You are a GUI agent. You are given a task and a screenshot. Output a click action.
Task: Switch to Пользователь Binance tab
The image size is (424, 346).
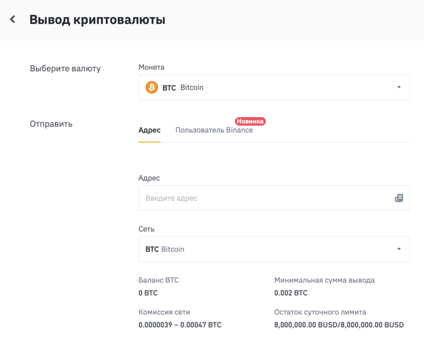pos(214,130)
